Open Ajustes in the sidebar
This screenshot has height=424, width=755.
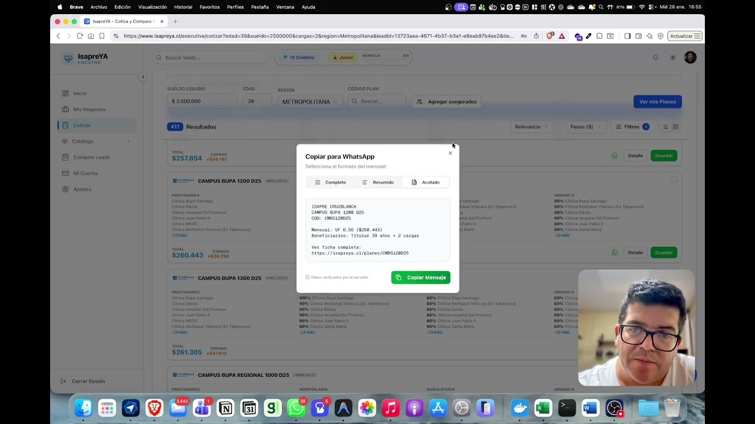point(82,189)
